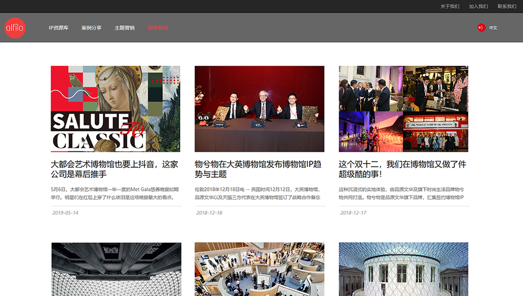The image size is (523, 296).
Task: Click the alfilo logo icon
Action: 15,28
